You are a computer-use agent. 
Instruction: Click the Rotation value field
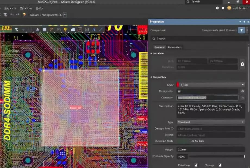click(207, 67)
